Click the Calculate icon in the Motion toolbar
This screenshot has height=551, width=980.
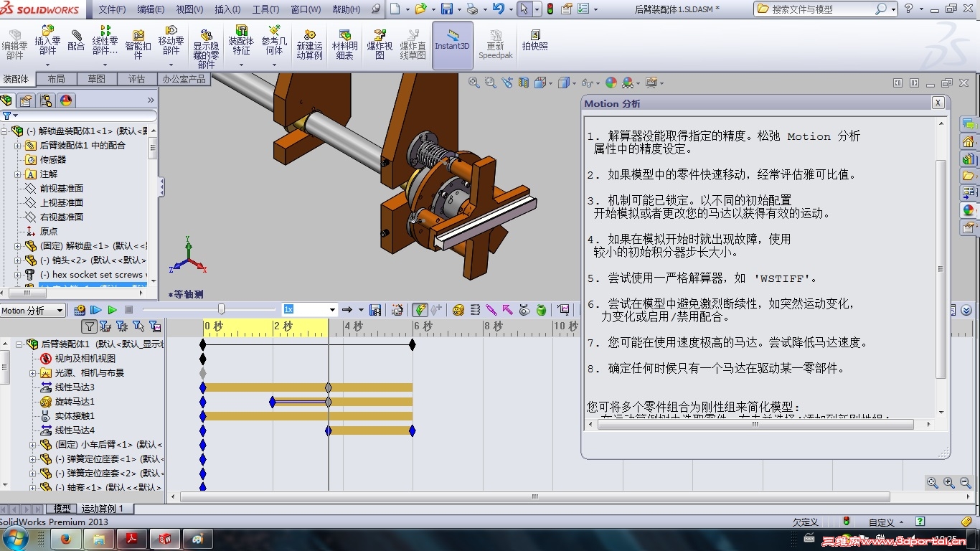pos(80,310)
